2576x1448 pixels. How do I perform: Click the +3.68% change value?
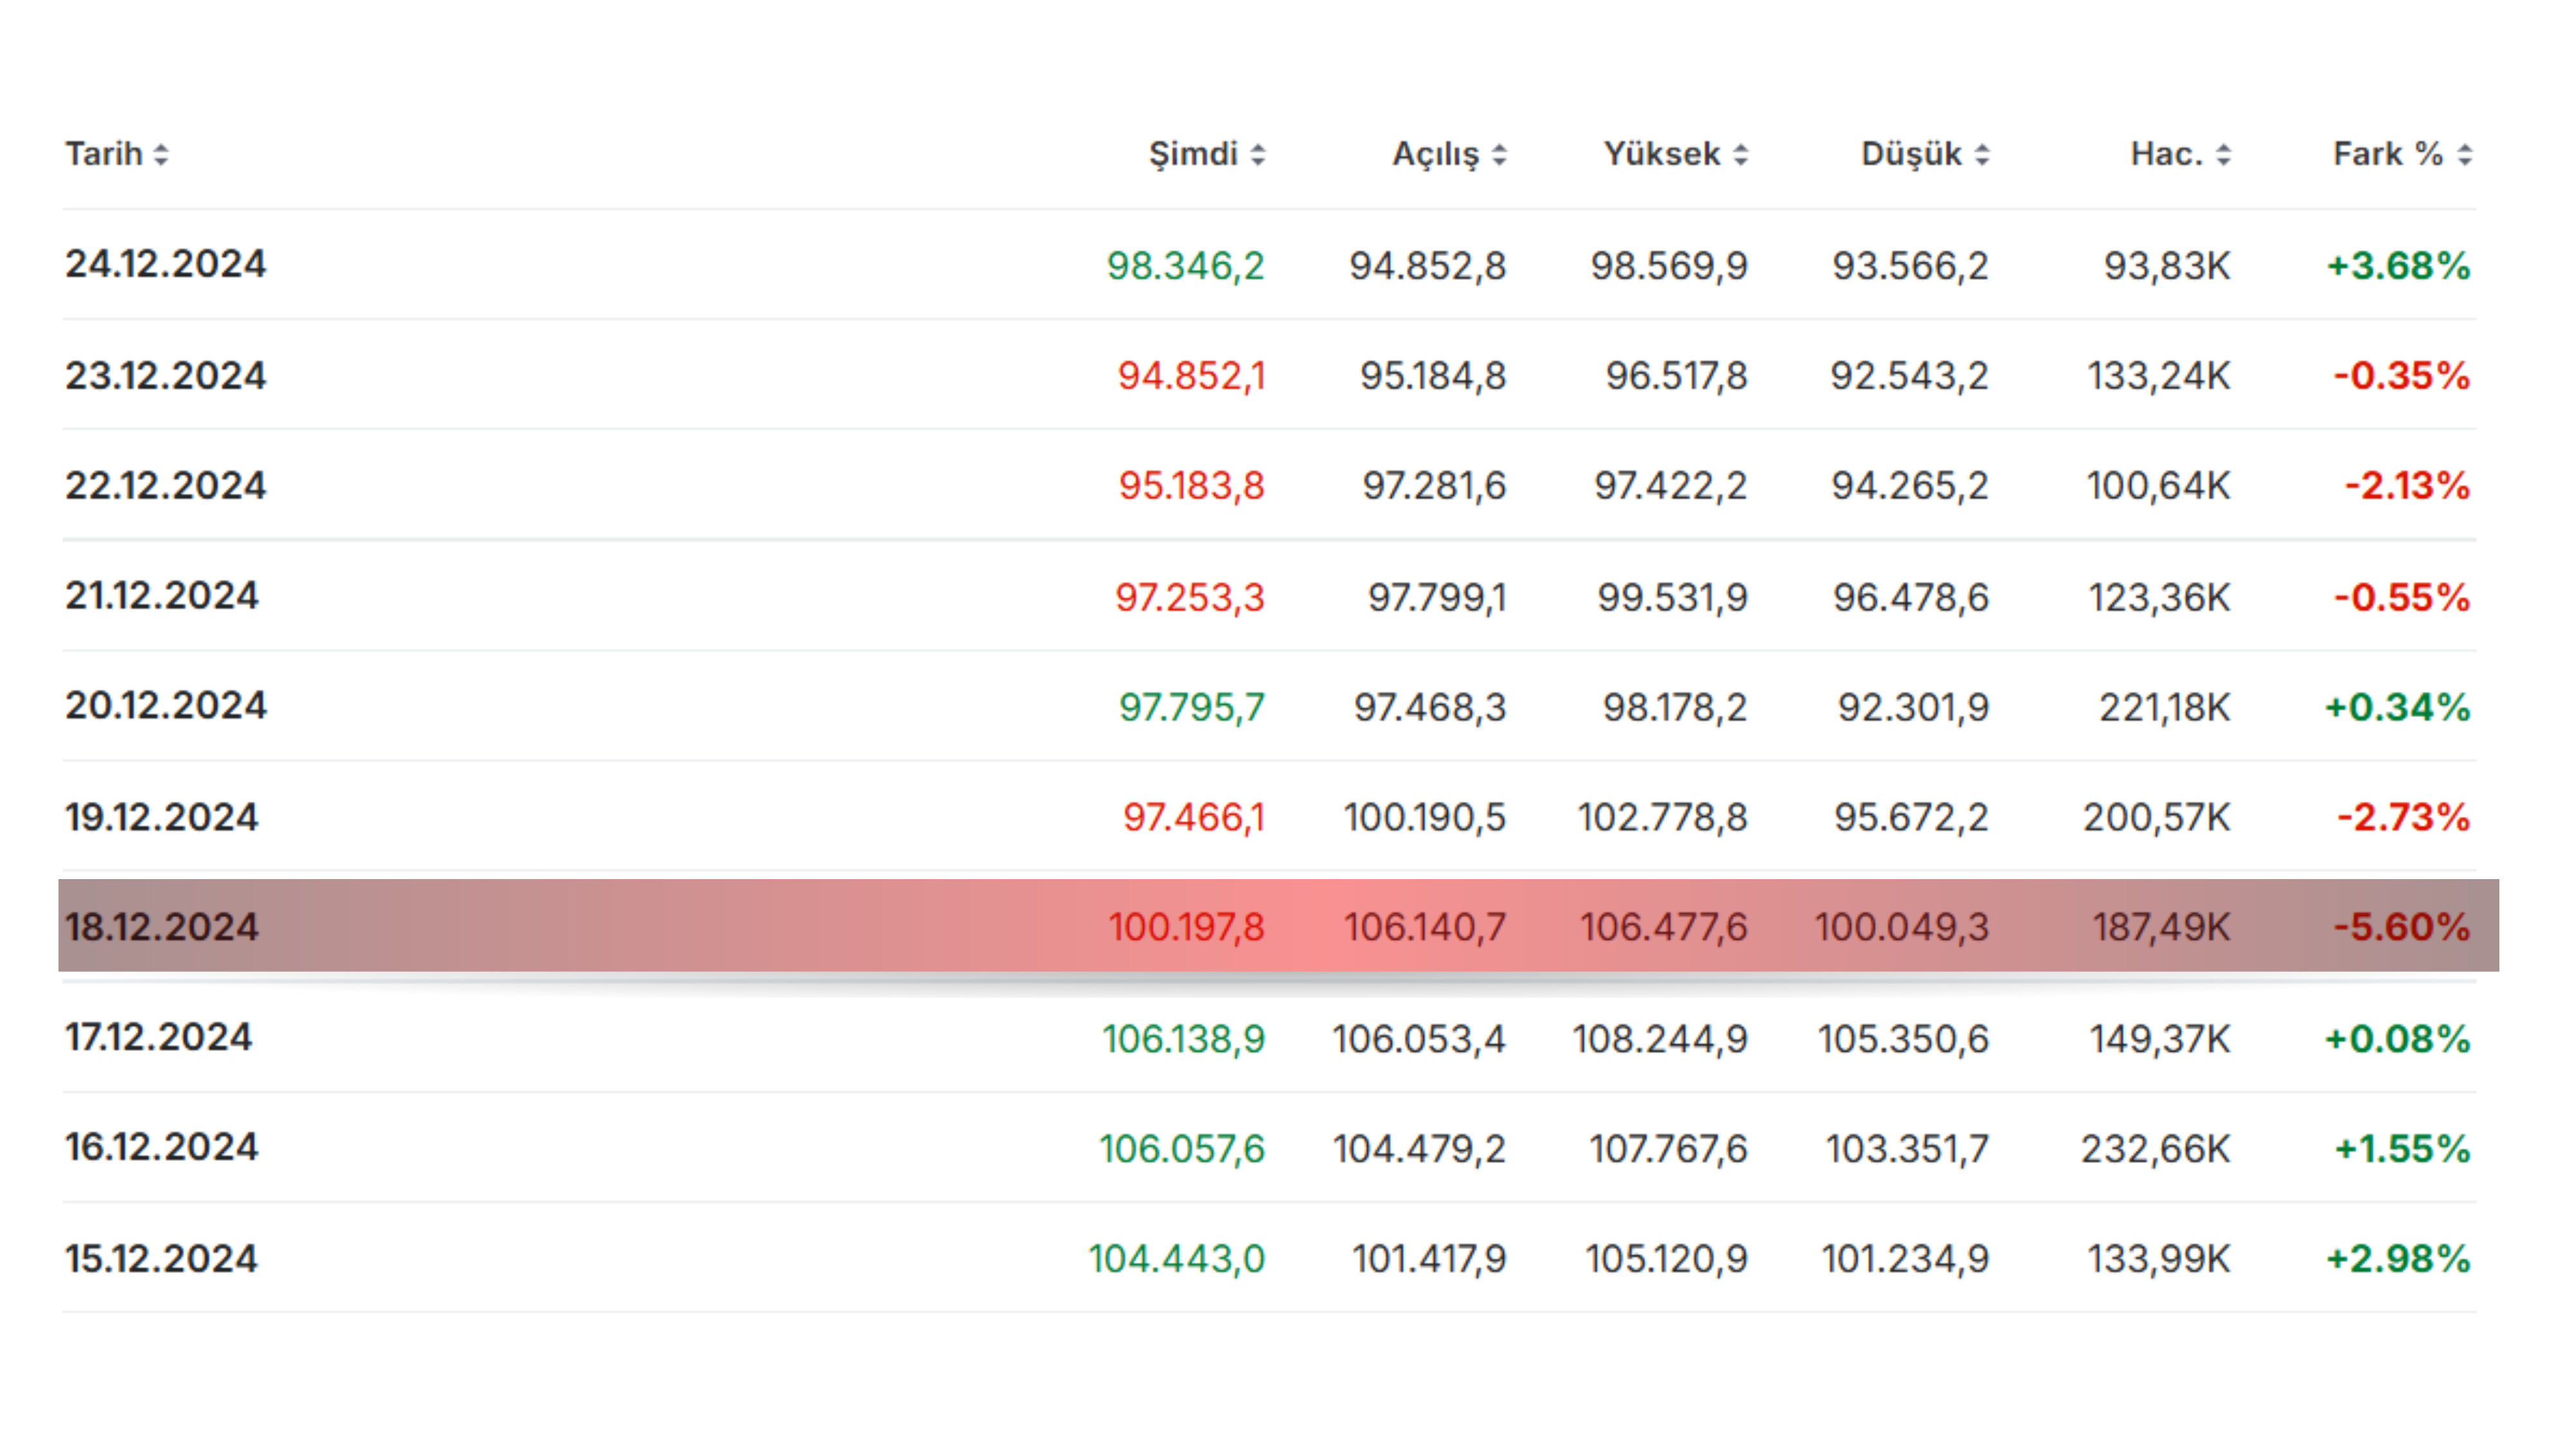point(2398,266)
